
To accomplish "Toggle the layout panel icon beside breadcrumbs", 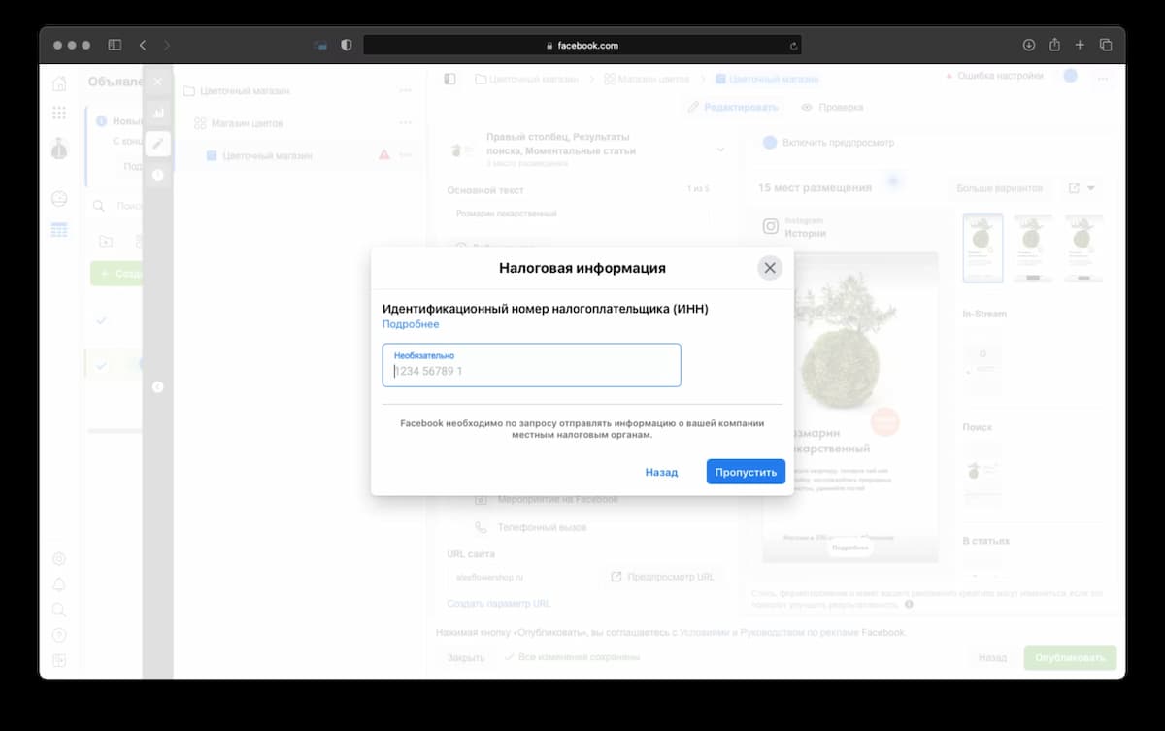I will tap(449, 79).
